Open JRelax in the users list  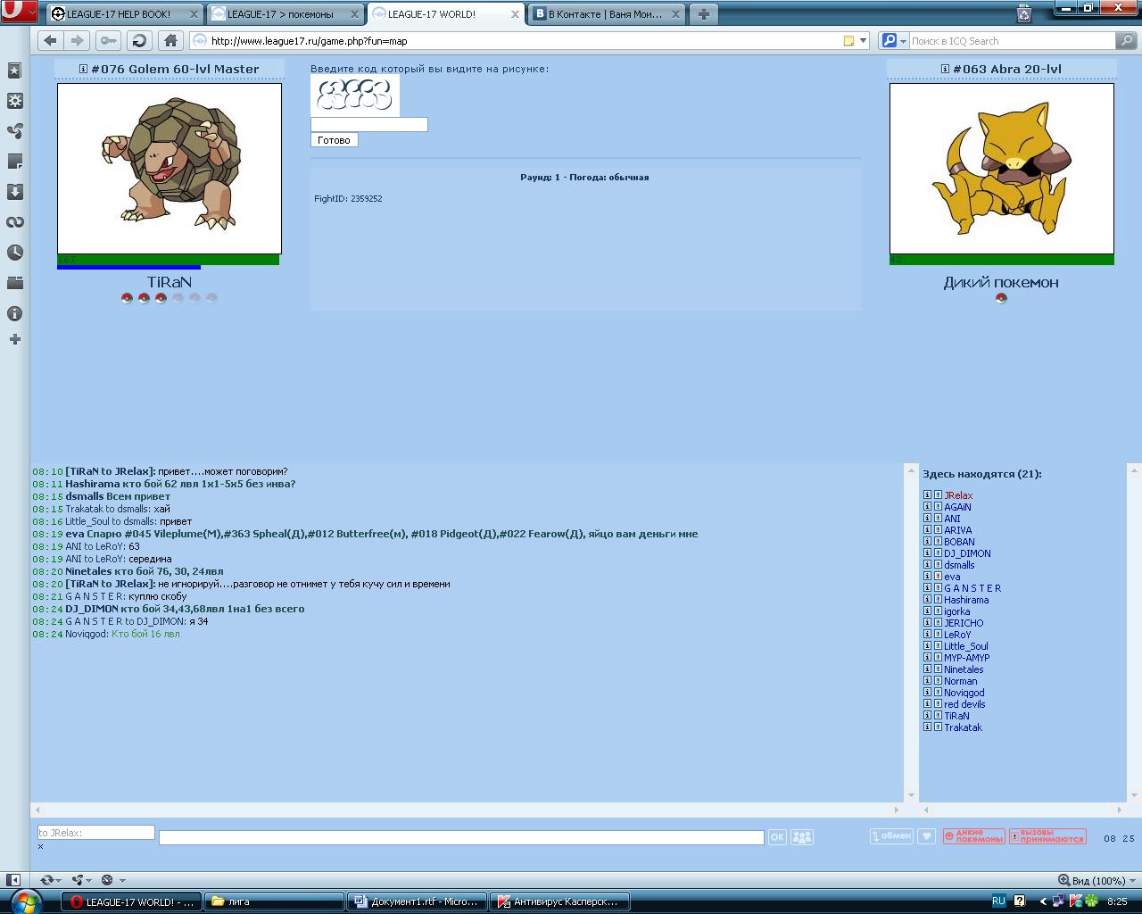click(x=958, y=495)
